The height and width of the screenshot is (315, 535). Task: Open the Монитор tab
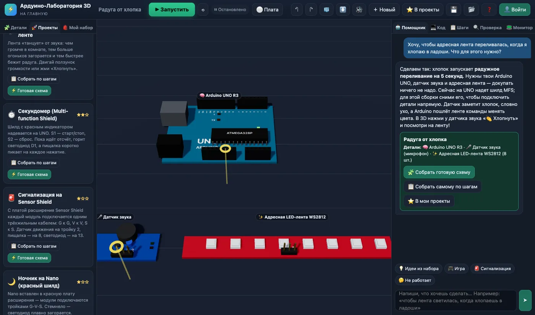tap(519, 28)
